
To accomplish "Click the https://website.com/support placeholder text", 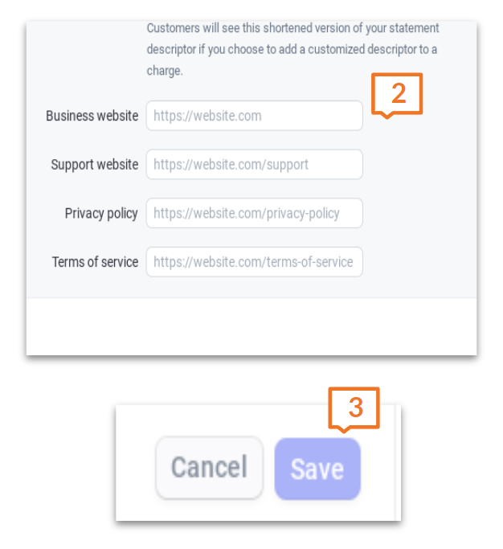I will [231, 165].
